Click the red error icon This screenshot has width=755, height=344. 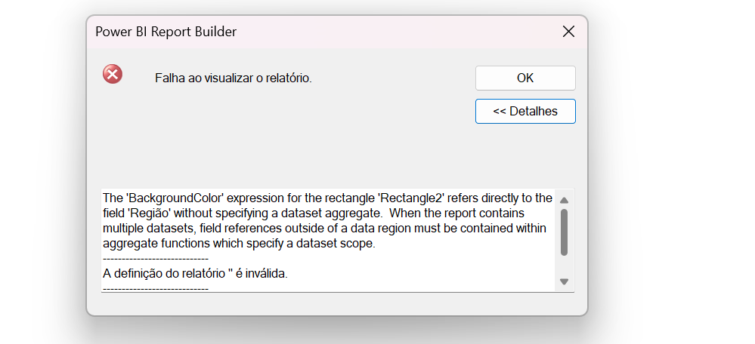pyautogui.click(x=113, y=74)
